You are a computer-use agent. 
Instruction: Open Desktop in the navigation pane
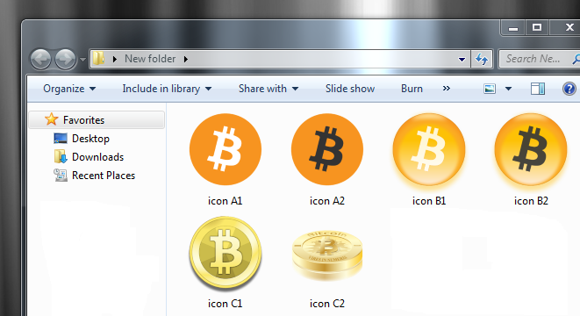click(90, 139)
